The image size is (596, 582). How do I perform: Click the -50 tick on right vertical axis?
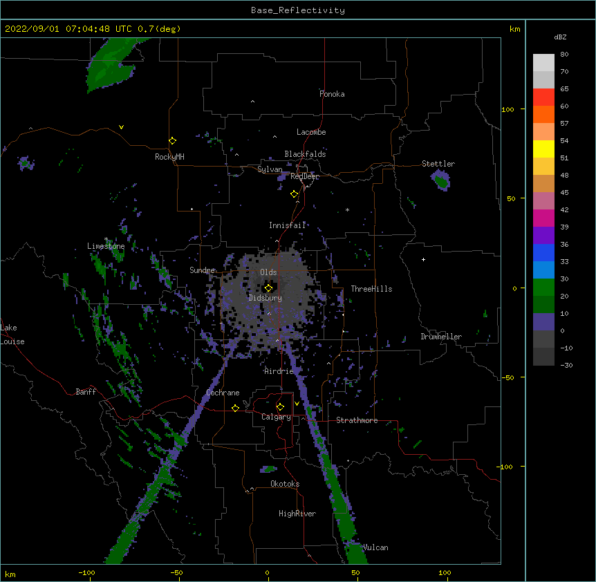click(x=507, y=377)
